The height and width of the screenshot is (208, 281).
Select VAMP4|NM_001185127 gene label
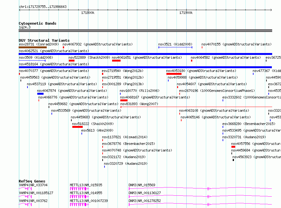tap(36, 193)
